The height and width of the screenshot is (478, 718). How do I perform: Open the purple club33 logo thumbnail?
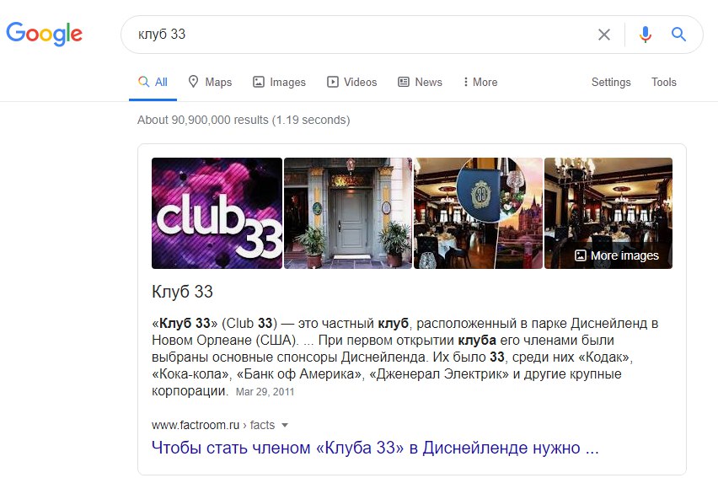tap(217, 213)
